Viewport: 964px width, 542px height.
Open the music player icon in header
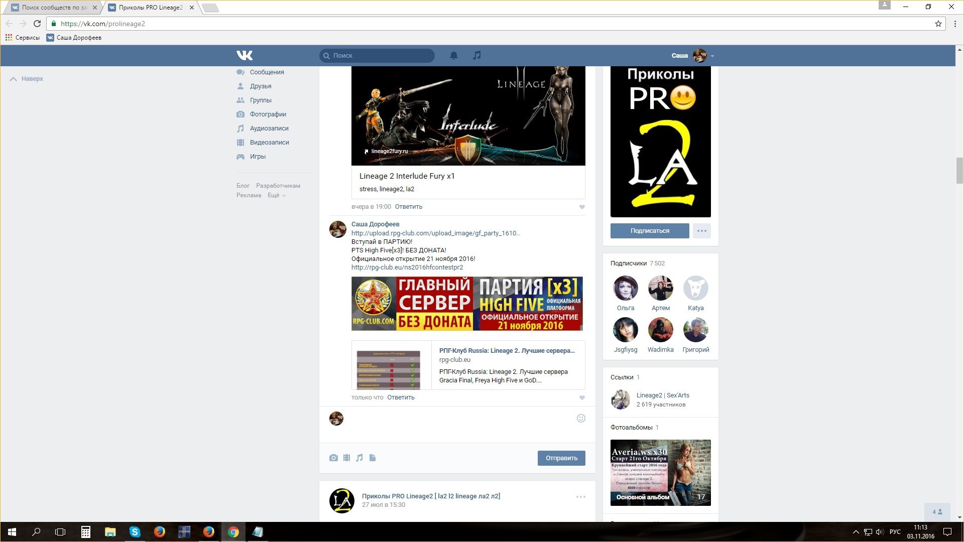pyautogui.click(x=476, y=55)
